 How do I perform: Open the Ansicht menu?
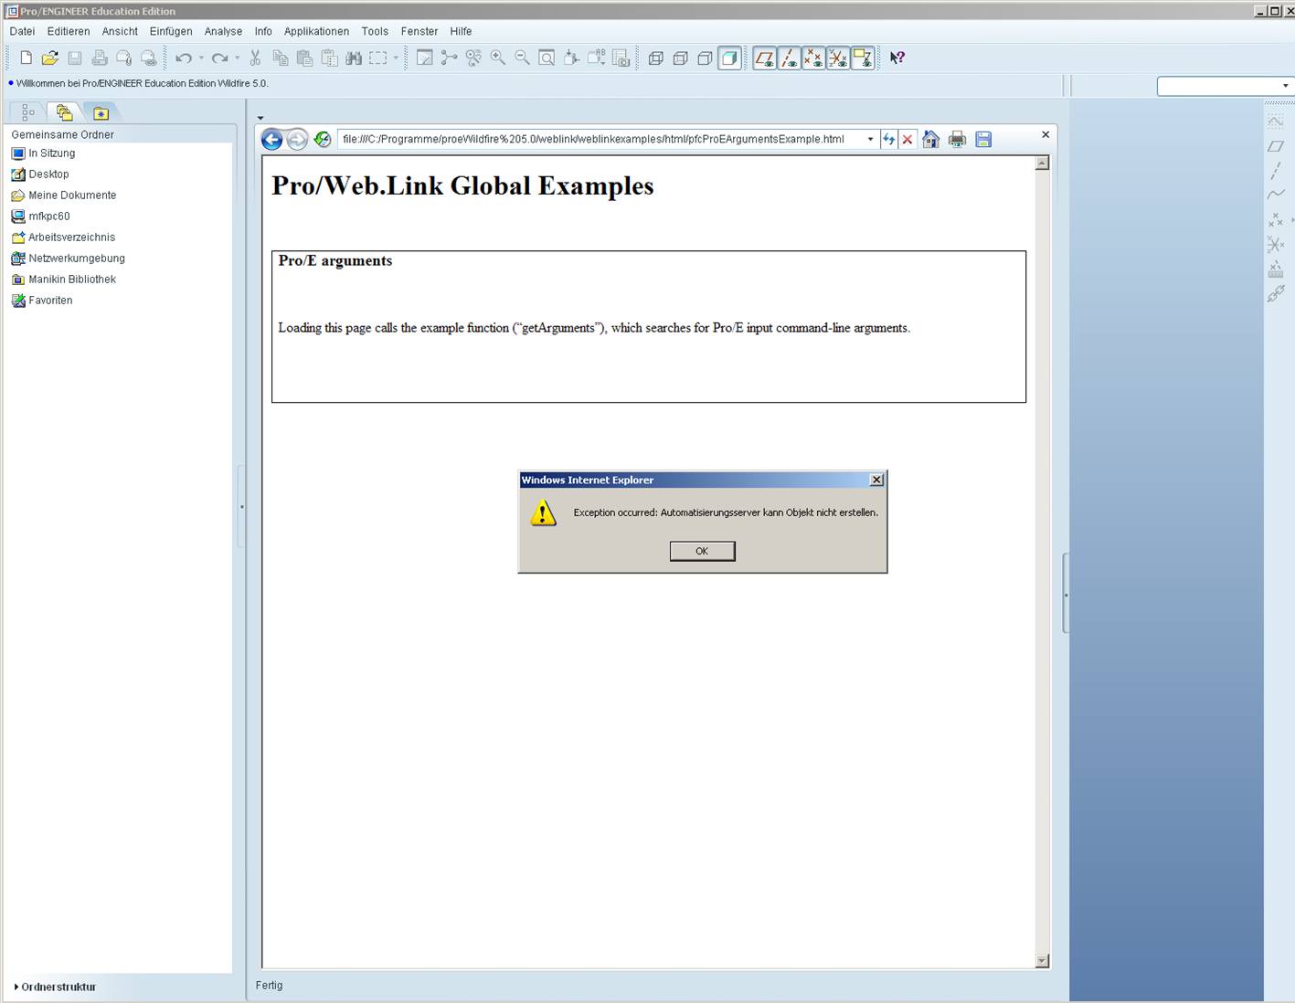pyautogui.click(x=120, y=31)
